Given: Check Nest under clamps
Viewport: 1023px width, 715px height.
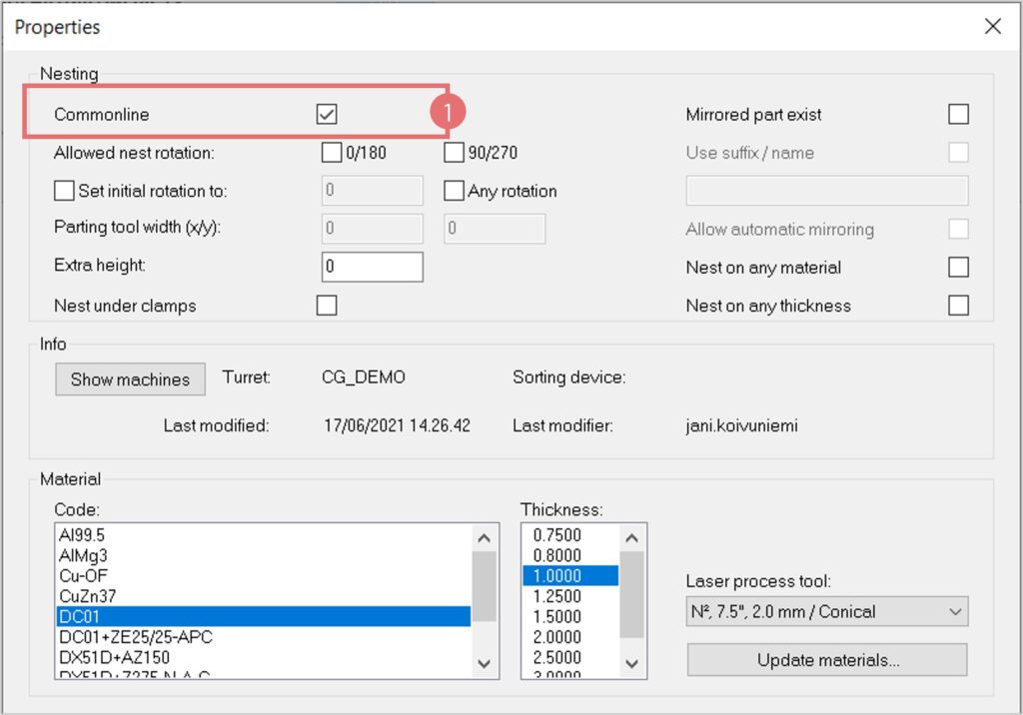Looking at the screenshot, I should pos(327,306).
